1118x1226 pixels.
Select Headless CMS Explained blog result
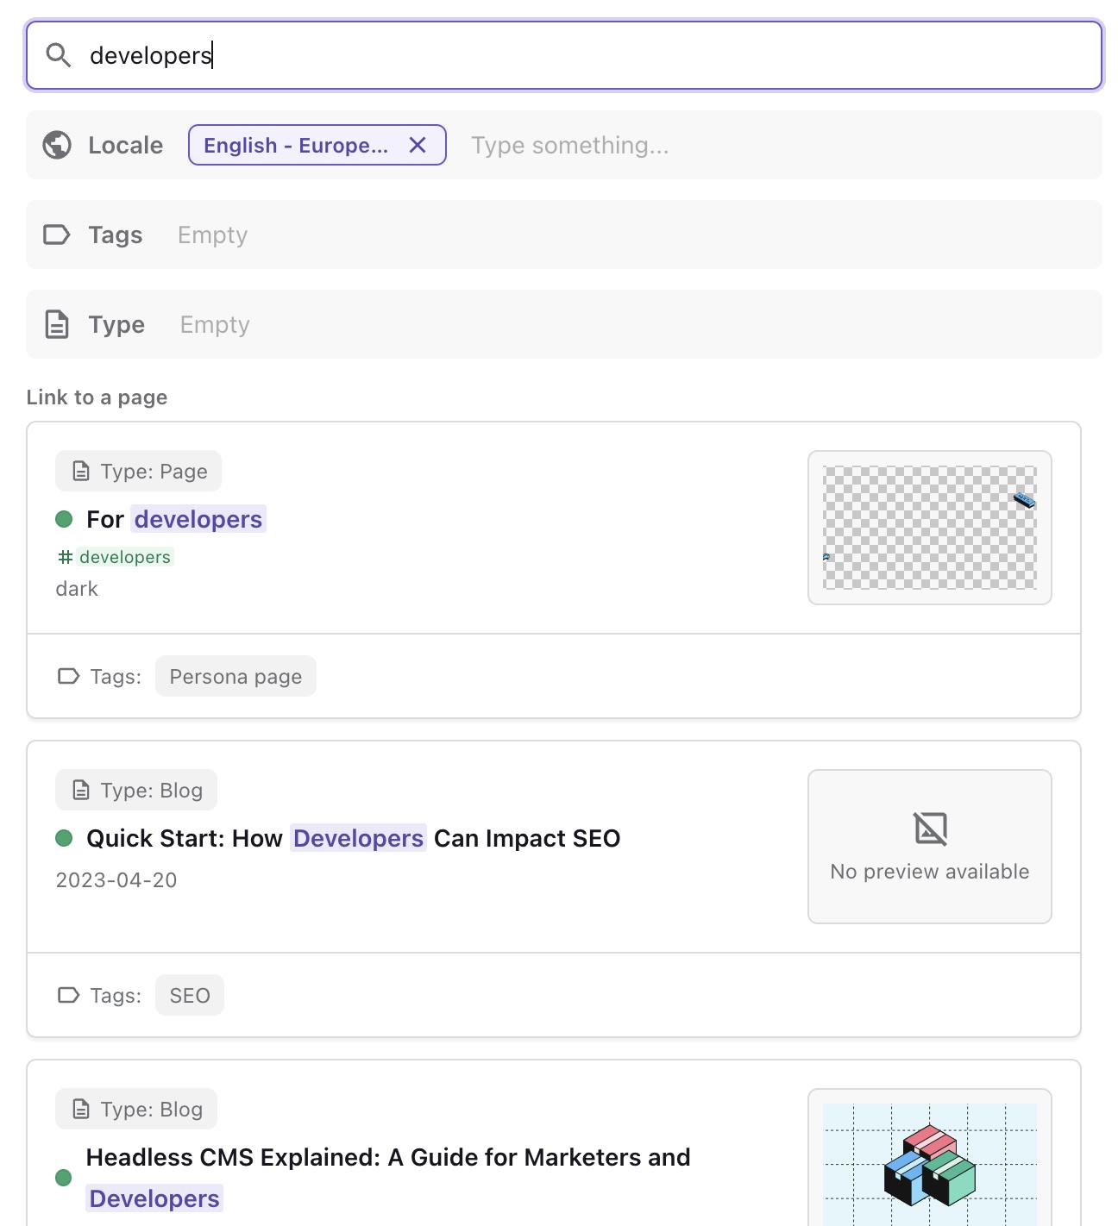point(387,1158)
